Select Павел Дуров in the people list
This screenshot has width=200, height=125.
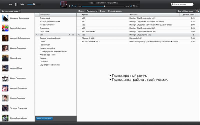(x=17, y=58)
